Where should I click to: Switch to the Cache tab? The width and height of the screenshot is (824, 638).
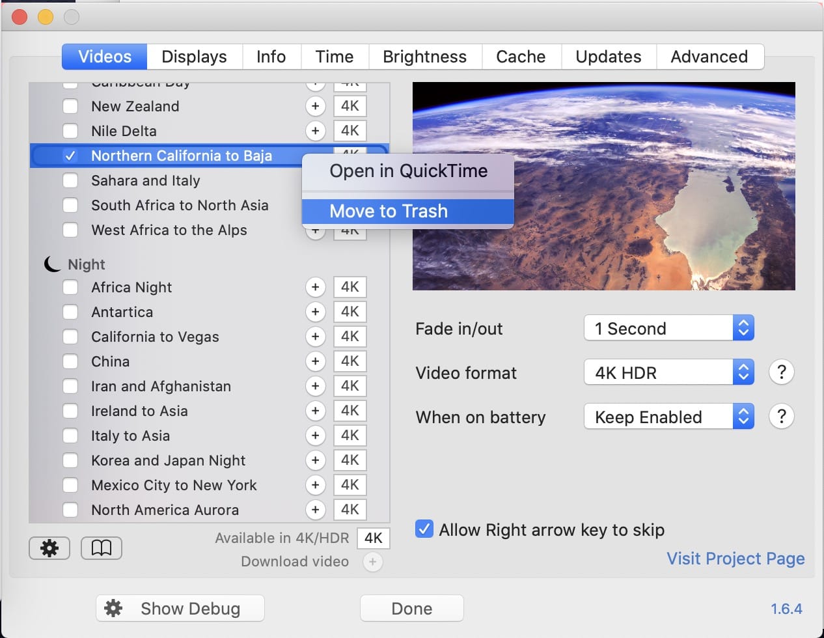point(521,57)
